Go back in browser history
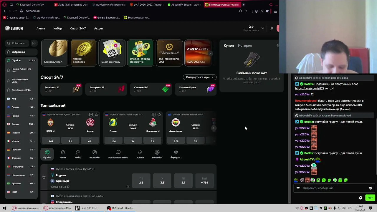377x212 pixels. (x=4, y=11)
